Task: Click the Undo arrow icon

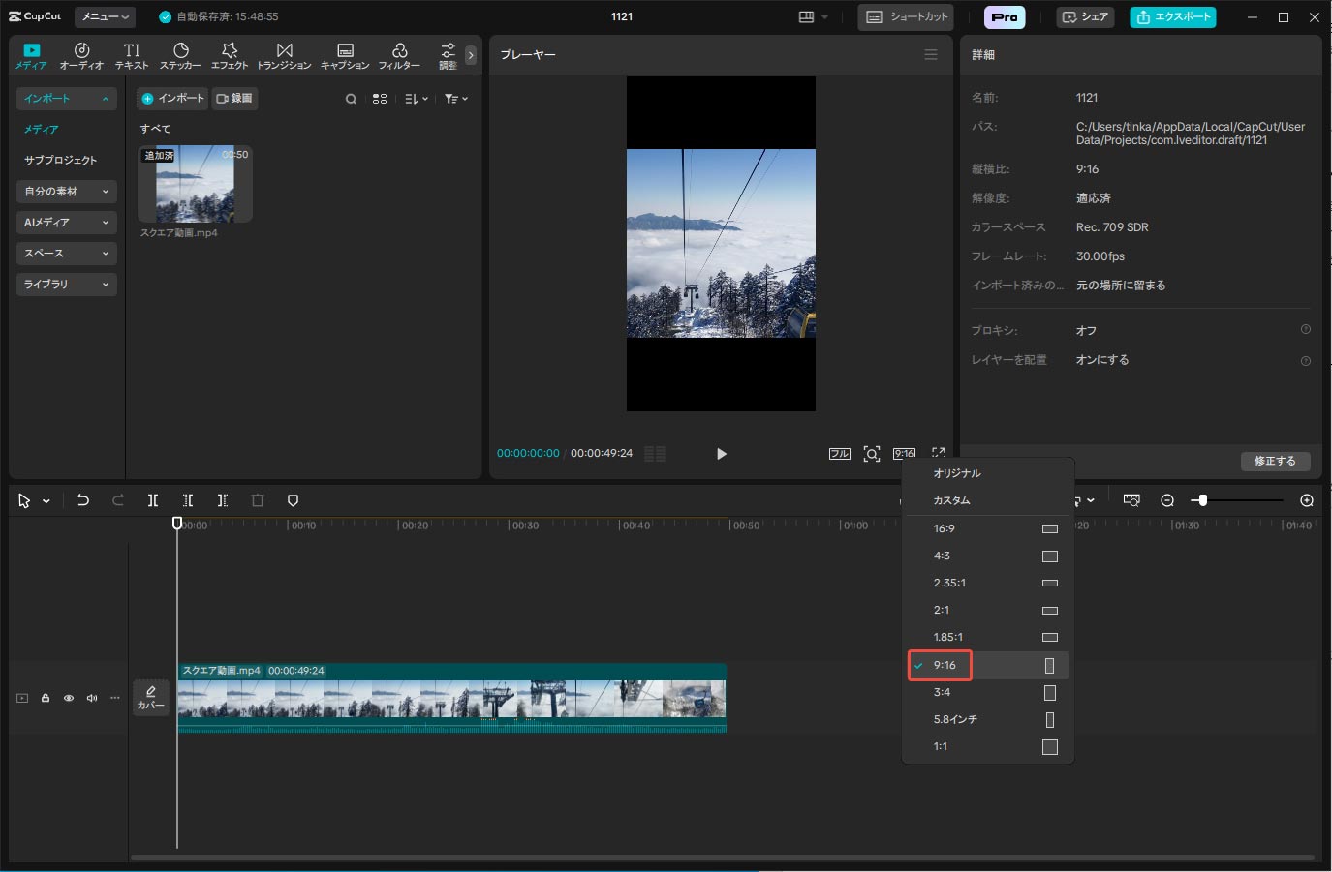Action: pyautogui.click(x=83, y=500)
